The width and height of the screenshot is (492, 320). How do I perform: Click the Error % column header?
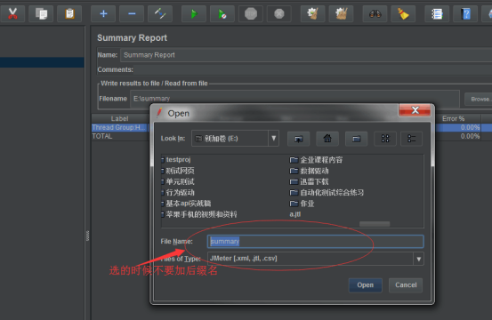pos(453,119)
